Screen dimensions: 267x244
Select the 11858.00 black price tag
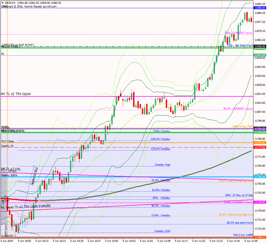point(260,46)
